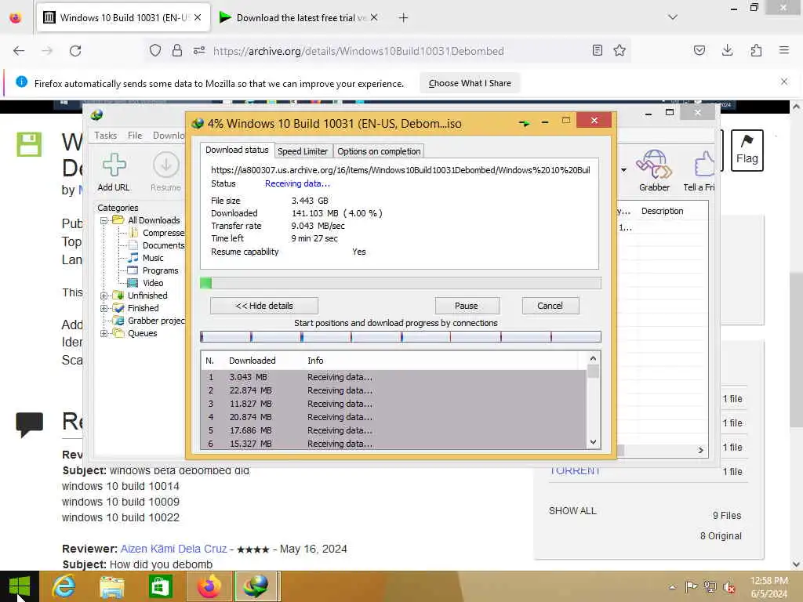Bookmark this page with the star icon
This screenshot has height=602, width=803.
click(620, 50)
